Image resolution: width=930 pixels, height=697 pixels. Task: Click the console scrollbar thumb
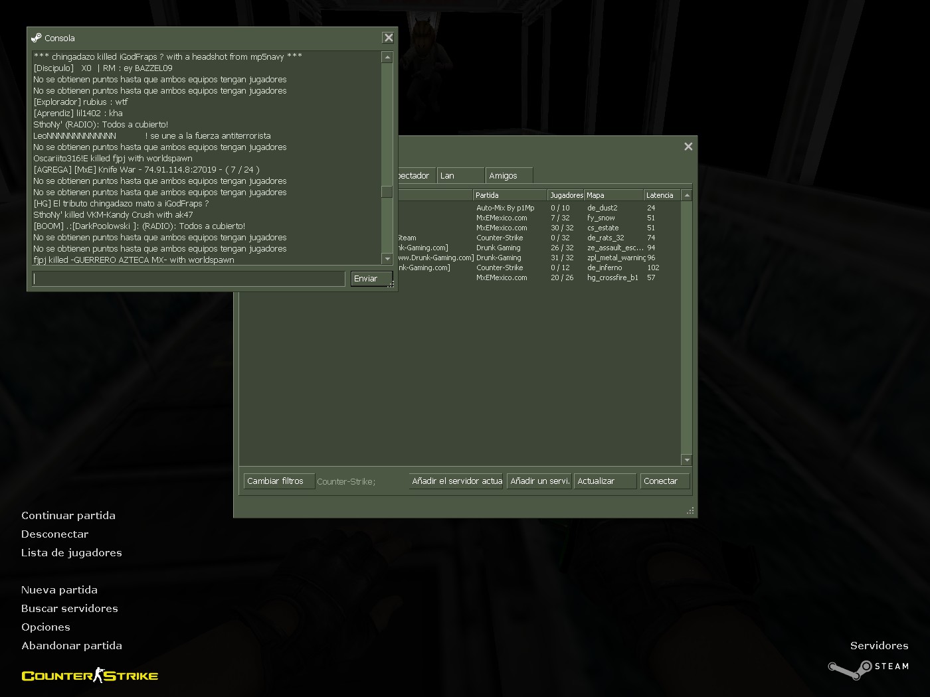(x=387, y=192)
